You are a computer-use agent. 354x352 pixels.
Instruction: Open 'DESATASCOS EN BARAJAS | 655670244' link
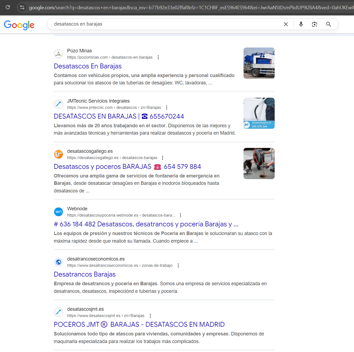pyautogui.click(x=119, y=116)
